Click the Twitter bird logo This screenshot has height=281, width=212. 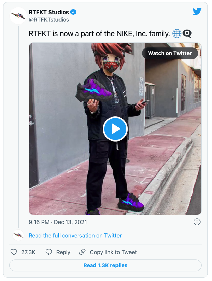[x=197, y=11]
